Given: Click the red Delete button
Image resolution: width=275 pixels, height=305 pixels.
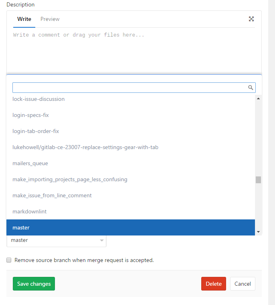Looking at the screenshot, I should tap(213, 284).
